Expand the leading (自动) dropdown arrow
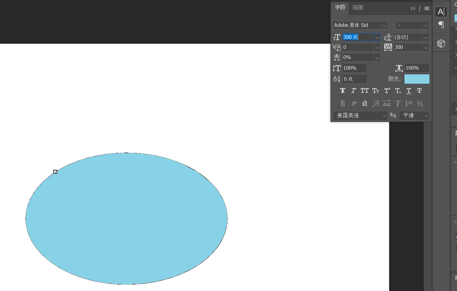 (426, 37)
